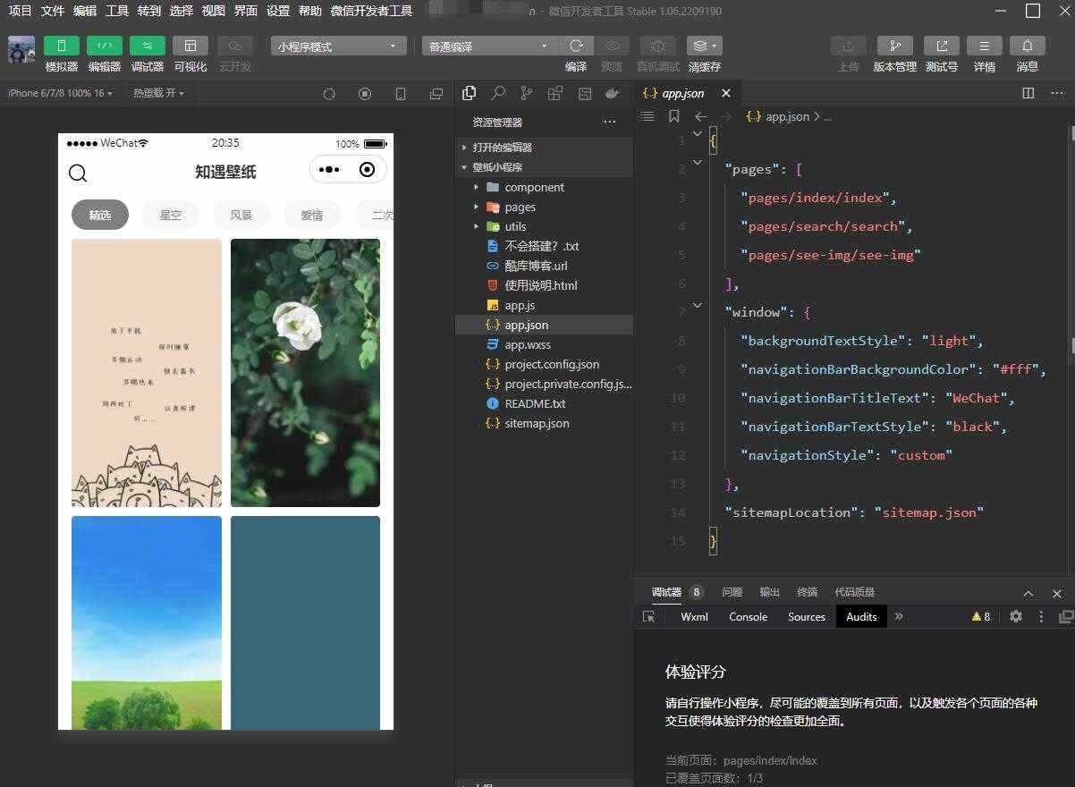
Task: Click the 可视化 (Visualization) icon
Action: [190, 46]
